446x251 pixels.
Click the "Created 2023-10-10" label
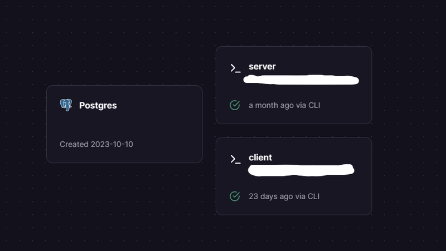coord(96,144)
